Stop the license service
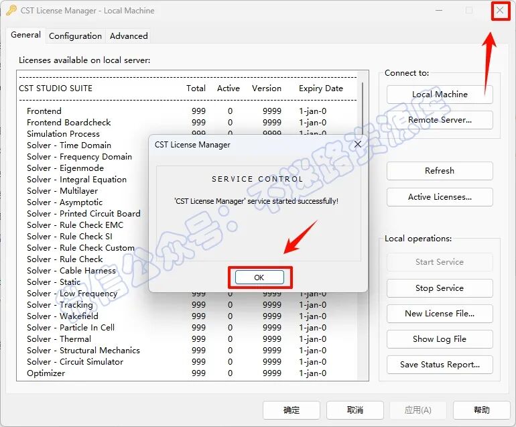Viewport: 516px width, 427px height. tap(440, 288)
